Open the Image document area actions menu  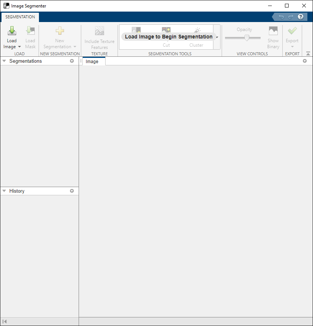[305, 61]
